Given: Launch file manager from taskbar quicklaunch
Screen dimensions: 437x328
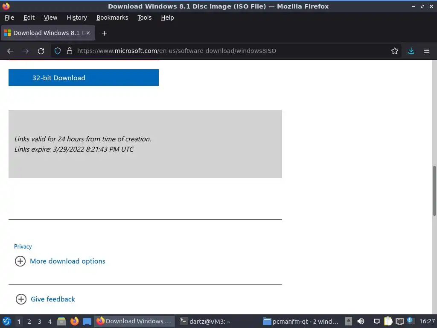Looking at the screenshot, I should tap(61, 321).
